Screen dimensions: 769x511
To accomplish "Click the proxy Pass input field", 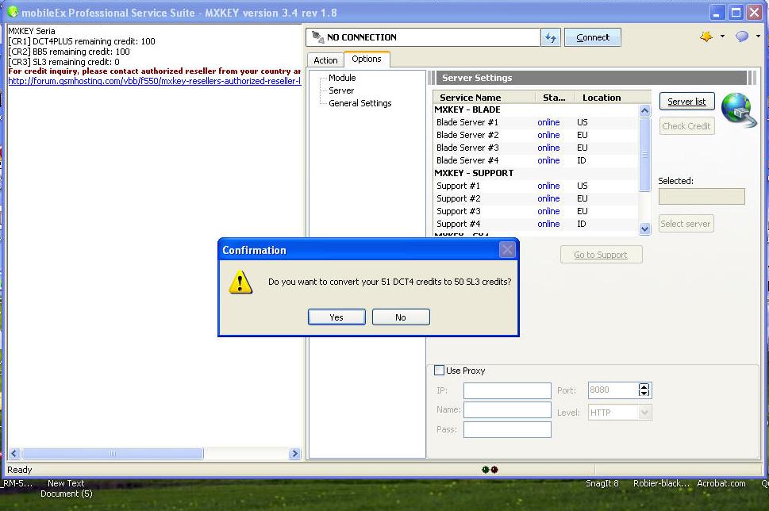I will [507, 429].
